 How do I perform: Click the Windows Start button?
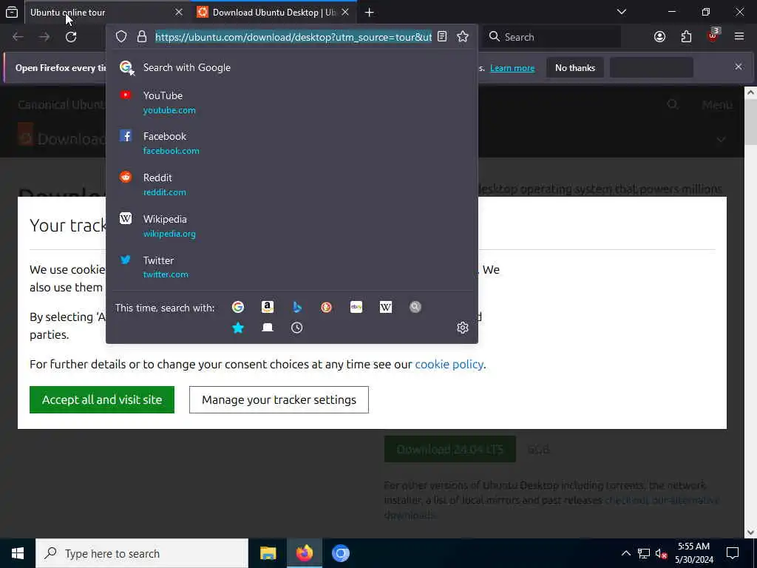18,553
